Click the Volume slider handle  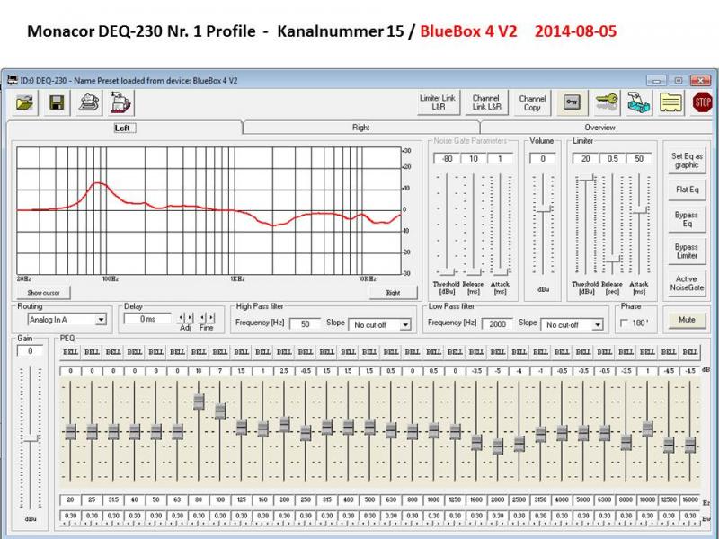point(544,209)
